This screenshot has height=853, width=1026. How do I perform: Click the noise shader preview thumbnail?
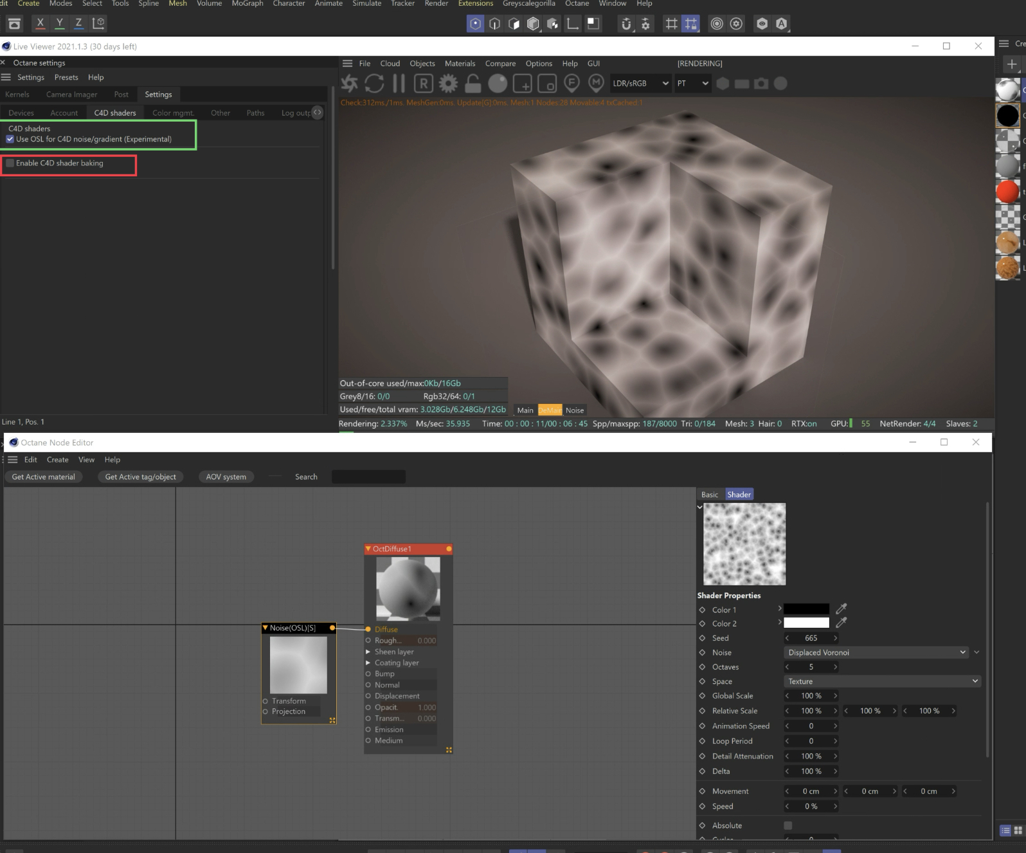pos(744,544)
